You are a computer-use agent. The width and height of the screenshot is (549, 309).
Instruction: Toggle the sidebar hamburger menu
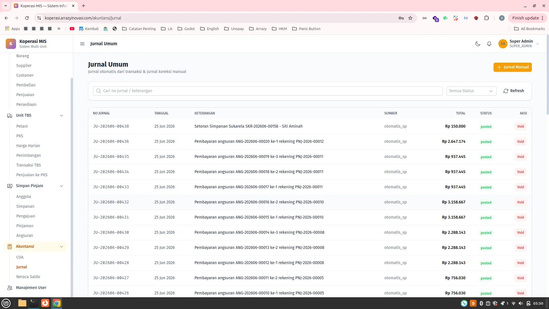pyautogui.click(x=82, y=44)
